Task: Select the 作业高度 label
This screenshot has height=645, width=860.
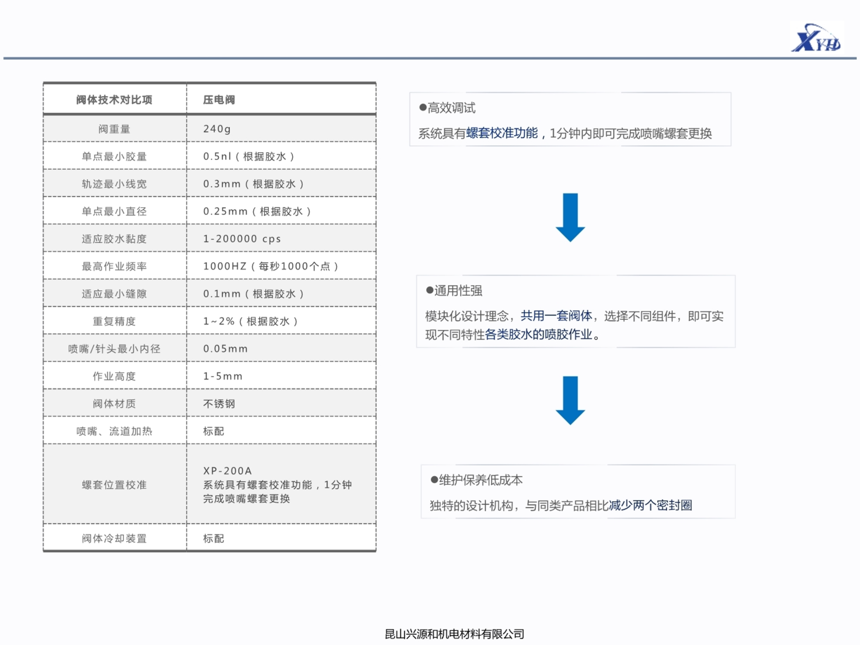Action: pos(114,376)
